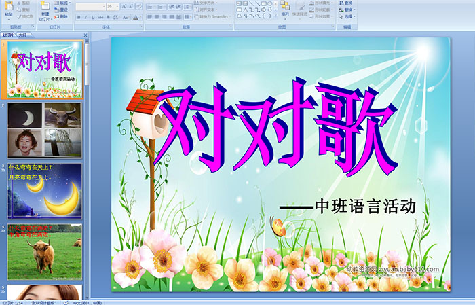Screen dimensions: 475x305
Task: Open Shape Outline (形状轮廓) color
Action: point(320,10)
